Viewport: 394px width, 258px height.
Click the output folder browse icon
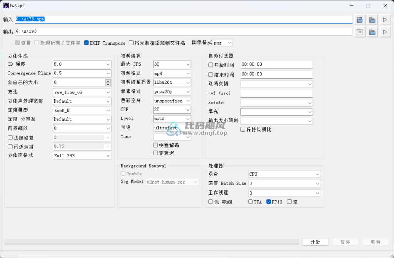372,32
